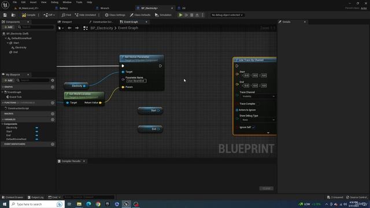Open the Edit menu
Image resolution: width=370 pixels, height=208 pixels.
(23, 2)
